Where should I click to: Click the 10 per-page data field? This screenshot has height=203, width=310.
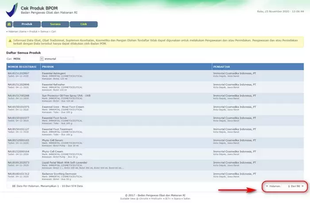(11, 186)
